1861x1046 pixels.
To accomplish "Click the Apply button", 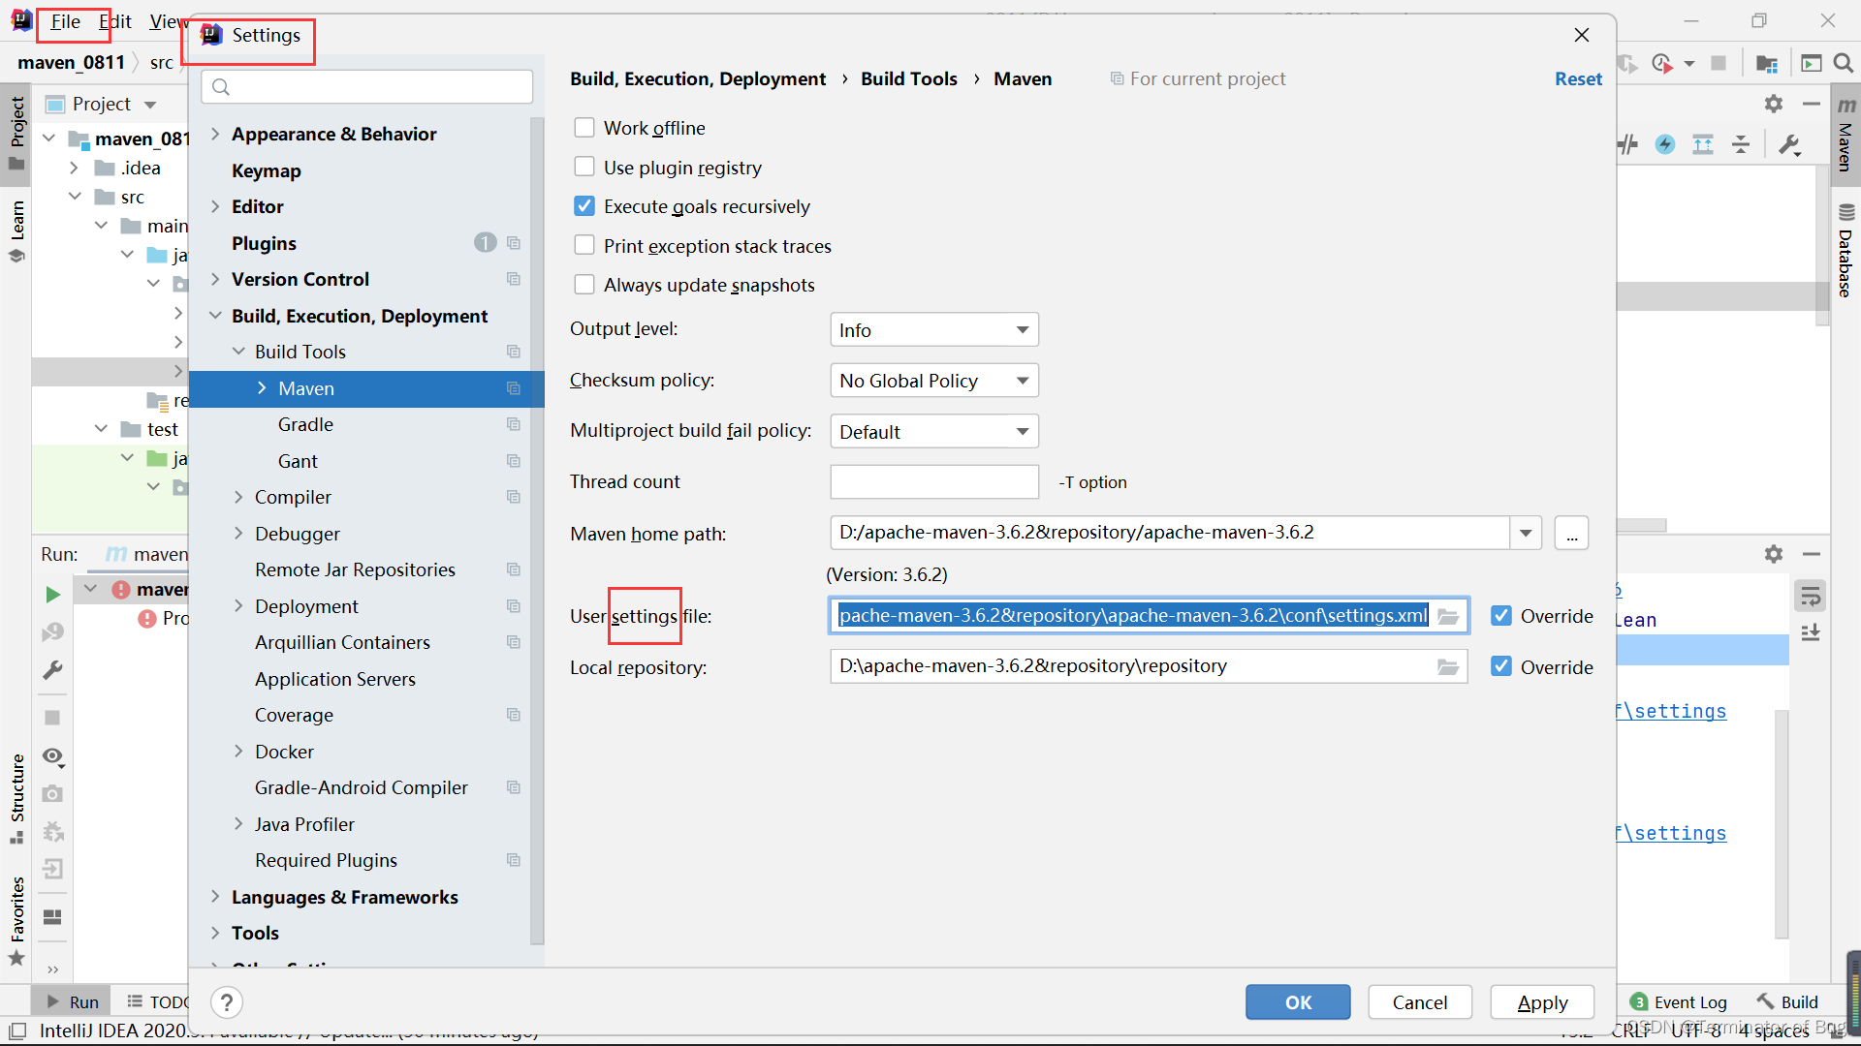I will pos(1542,1002).
